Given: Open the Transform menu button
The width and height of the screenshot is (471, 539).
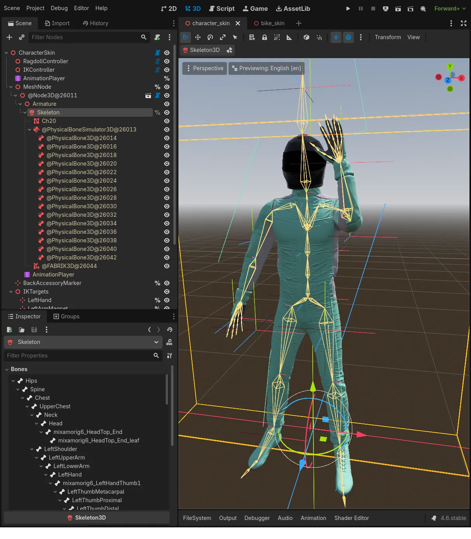Looking at the screenshot, I should point(388,37).
